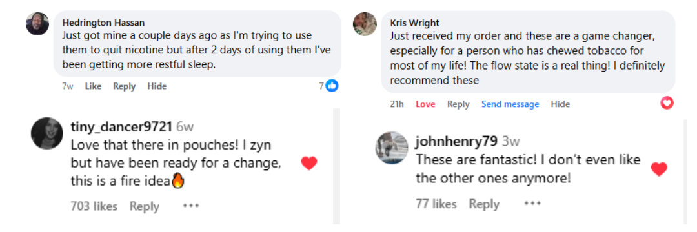
Task: Open Kris Wright's profile picture
Action: [x=365, y=24]
